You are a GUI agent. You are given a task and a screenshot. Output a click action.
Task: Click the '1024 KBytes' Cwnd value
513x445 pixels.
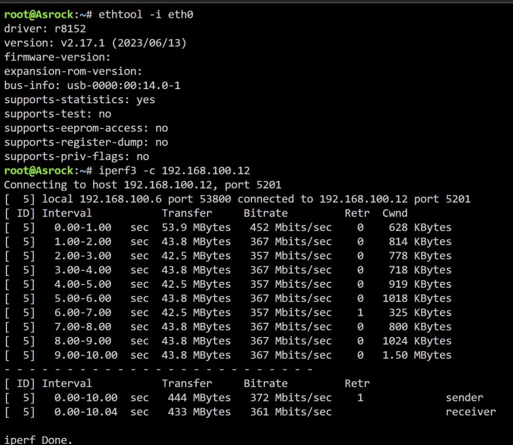[x=417, y=341]
